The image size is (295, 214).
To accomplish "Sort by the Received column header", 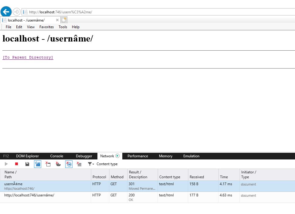I will pyautogui.click(x=203, y=175).
